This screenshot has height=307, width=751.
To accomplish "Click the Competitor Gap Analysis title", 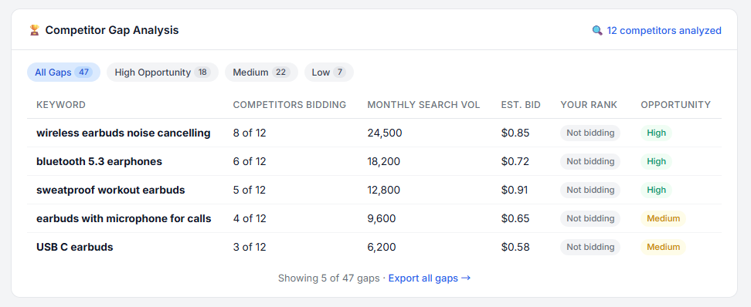I will 112,31.
